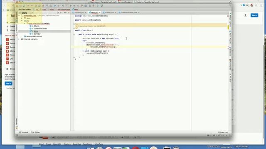266x149 pixels.
Task: Click the sfaci breadcrumb in navigation bar
Action: point(51,10)
